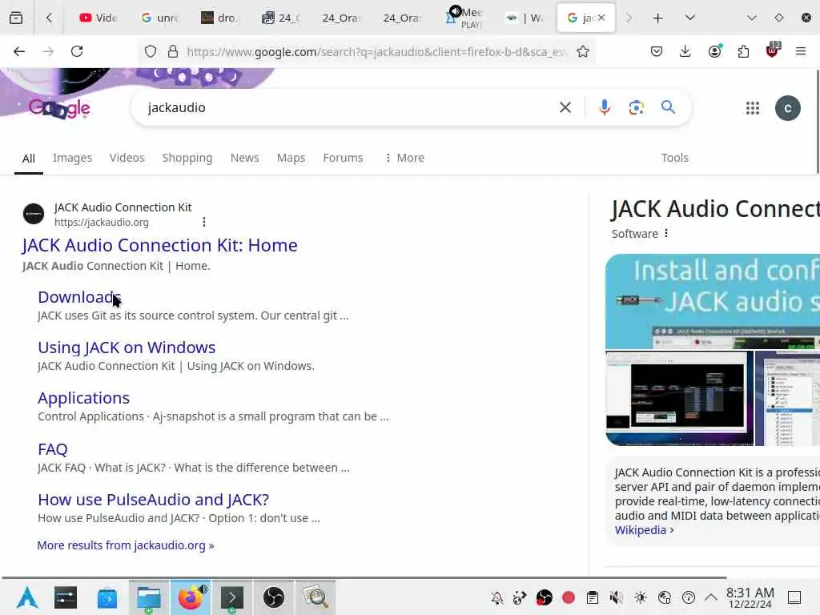Open 'Using JACK on Windows' link
Viewport: 820px width, 615px height.
pos(127,348)
